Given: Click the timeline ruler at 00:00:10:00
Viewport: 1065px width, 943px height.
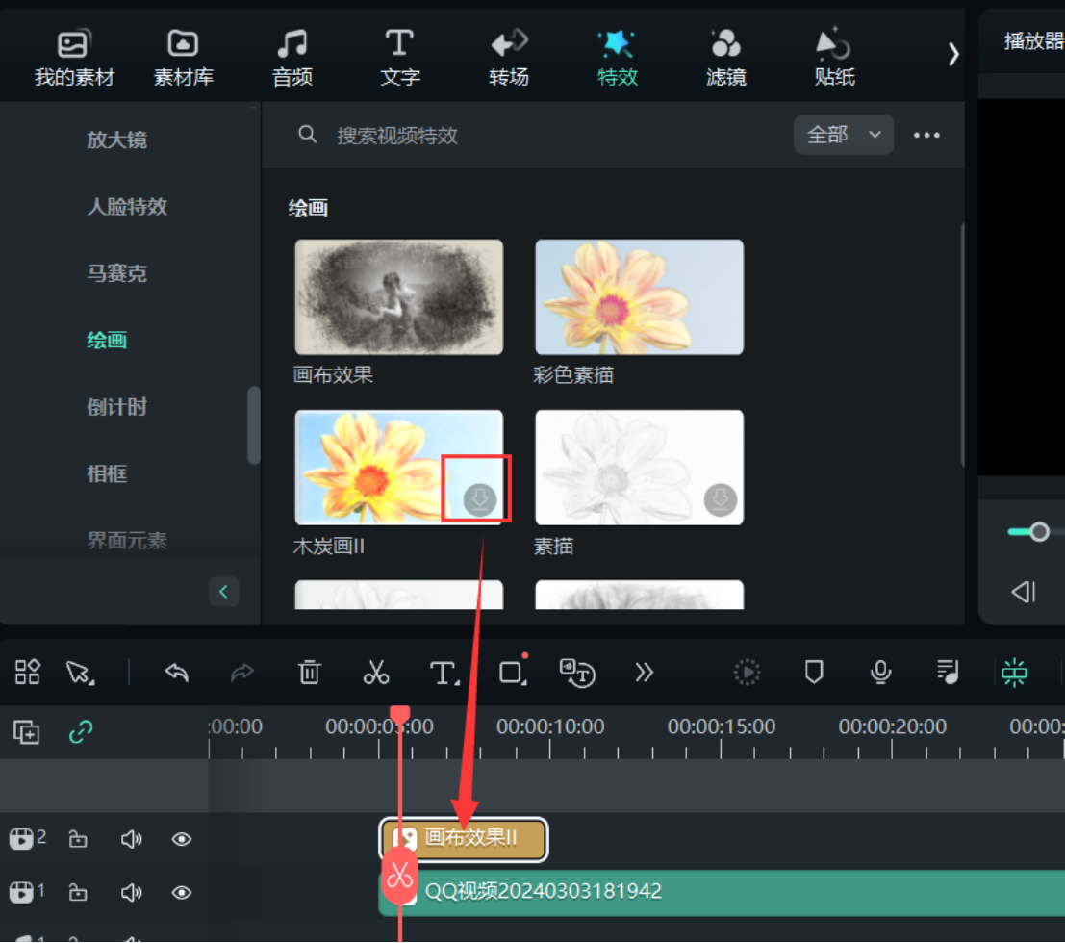Looking at the screenshot, I should 550,726.
